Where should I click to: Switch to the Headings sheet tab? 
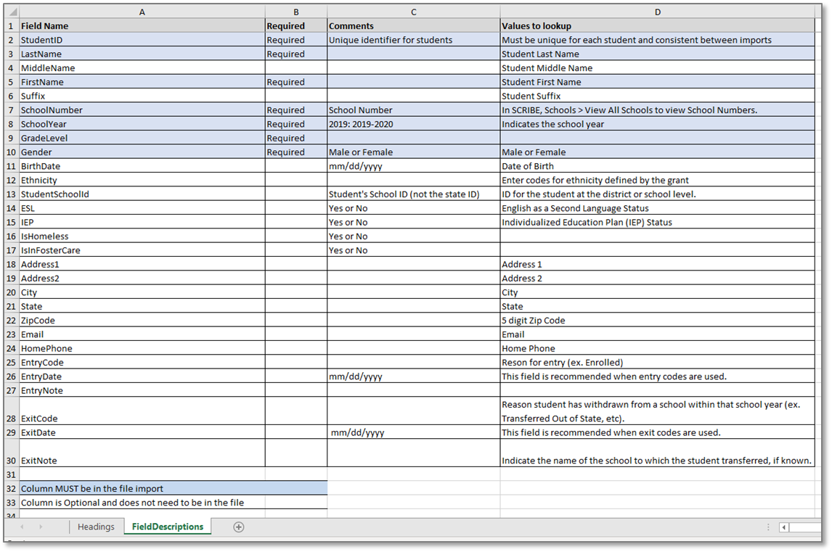click(96, 527)
